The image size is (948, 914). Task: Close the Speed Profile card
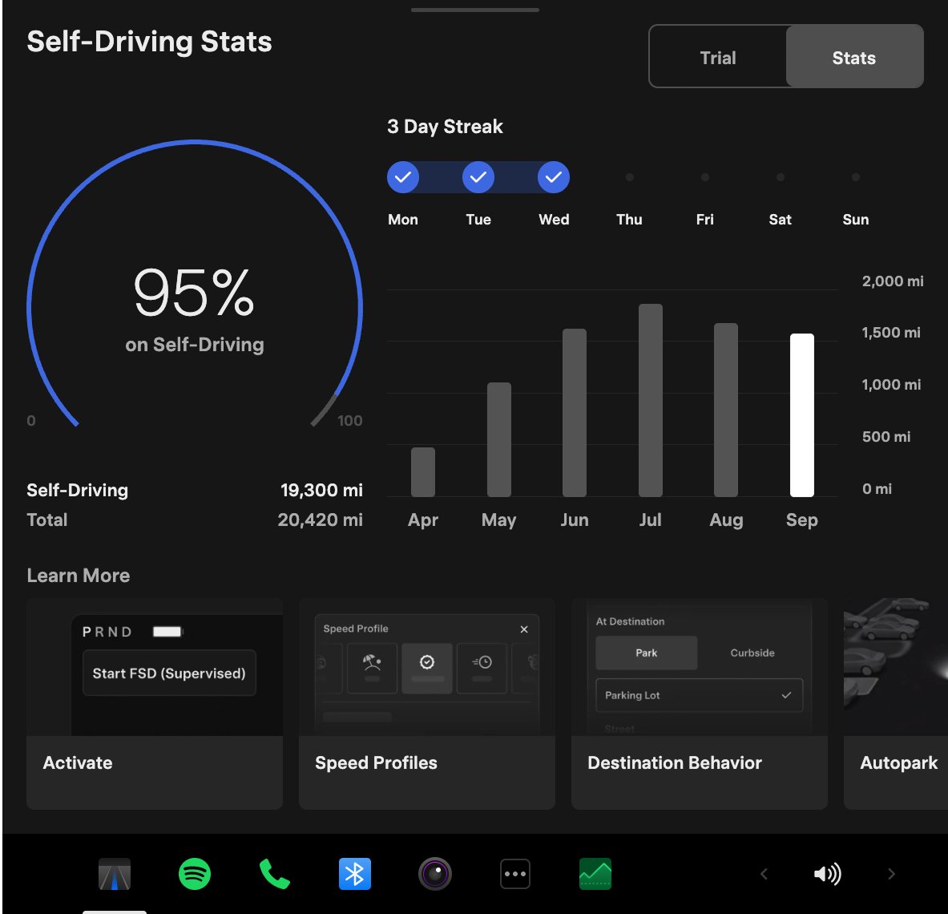pyautogui.click(x=524, y=629)
